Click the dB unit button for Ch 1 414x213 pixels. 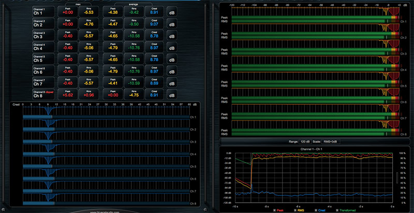tap(171, 11)
